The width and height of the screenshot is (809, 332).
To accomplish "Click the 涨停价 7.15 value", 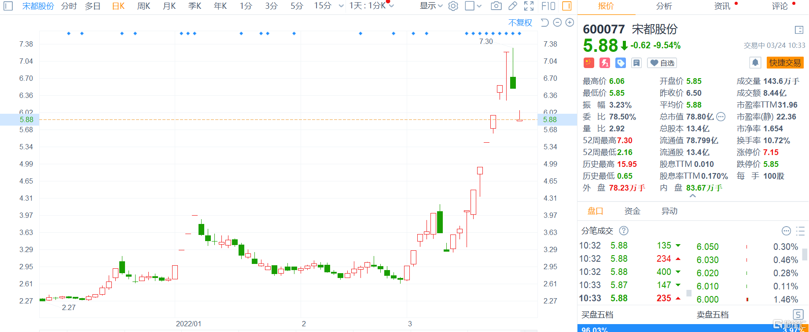I will (771, 152).
